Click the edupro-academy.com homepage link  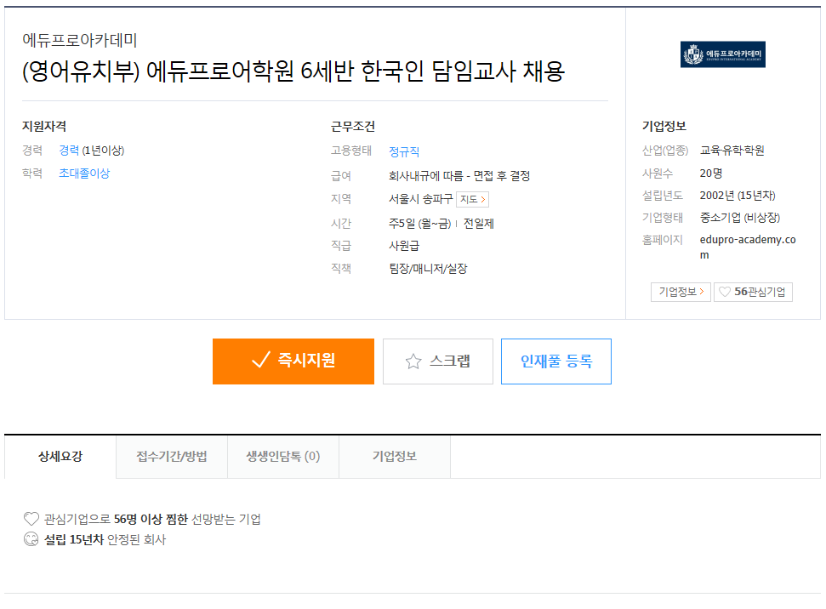coord(748,247)
